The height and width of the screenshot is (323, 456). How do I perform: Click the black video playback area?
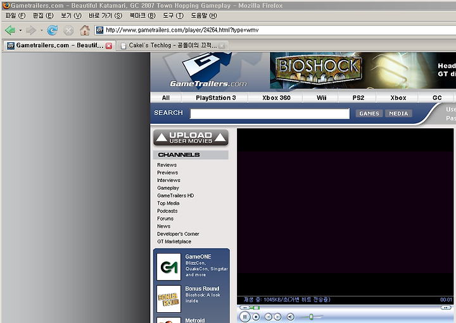[345, 212]
